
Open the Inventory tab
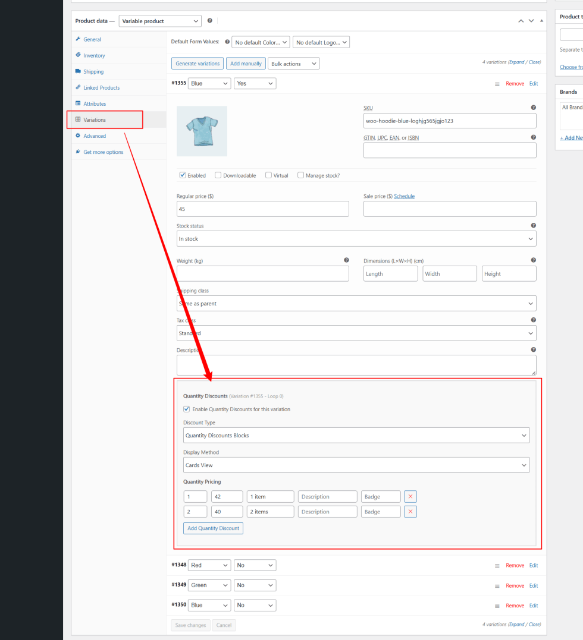(94, 55)
